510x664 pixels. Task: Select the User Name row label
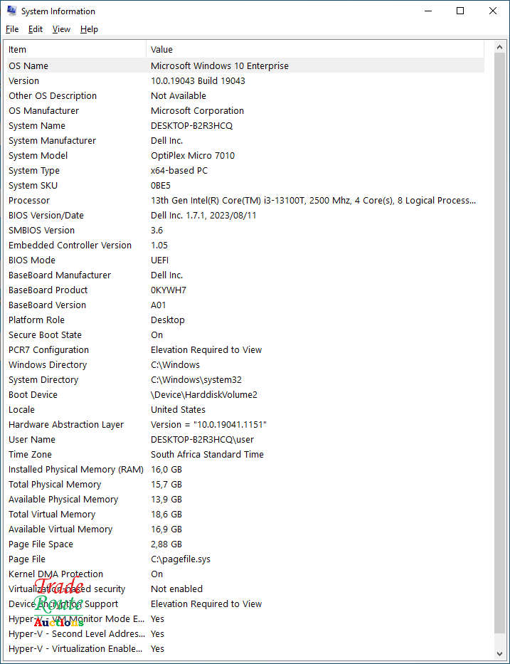(x=32, y=440)
